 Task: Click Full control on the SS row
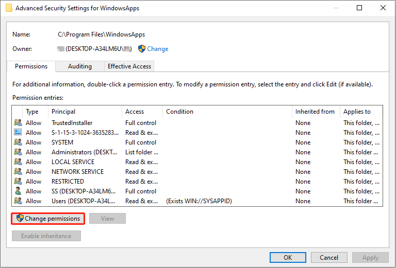tap(141, 191)
